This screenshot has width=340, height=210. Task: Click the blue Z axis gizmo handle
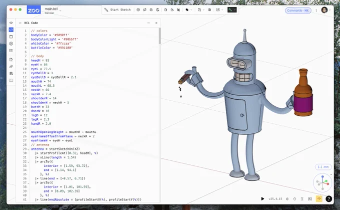coord(322,177)
